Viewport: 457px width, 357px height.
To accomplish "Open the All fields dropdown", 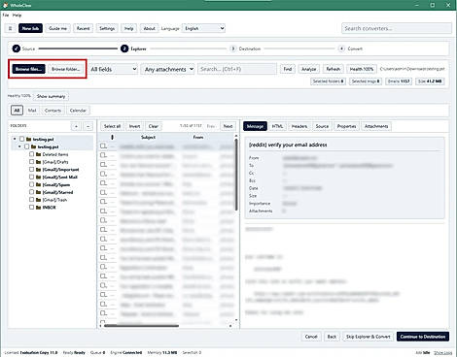I will (x=114, y=69).
